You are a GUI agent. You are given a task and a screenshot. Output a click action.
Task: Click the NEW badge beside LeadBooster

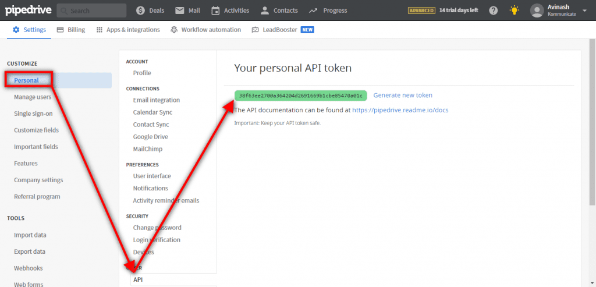coord(307,30)
